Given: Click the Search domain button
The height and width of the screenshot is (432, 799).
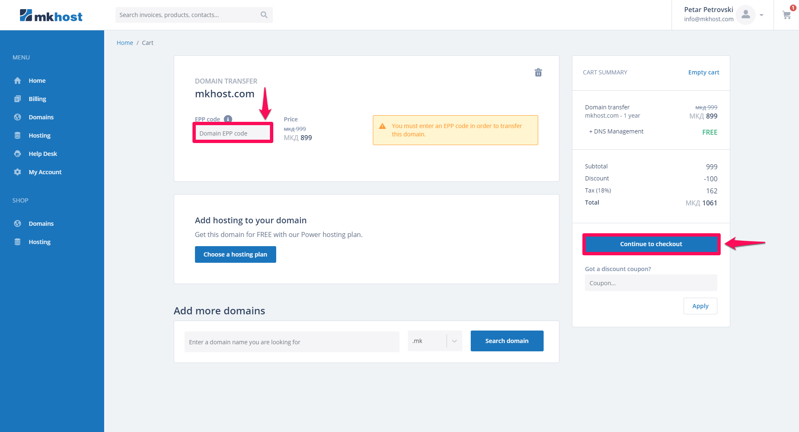Looking at the screenshot, I should tap(507, 341).
